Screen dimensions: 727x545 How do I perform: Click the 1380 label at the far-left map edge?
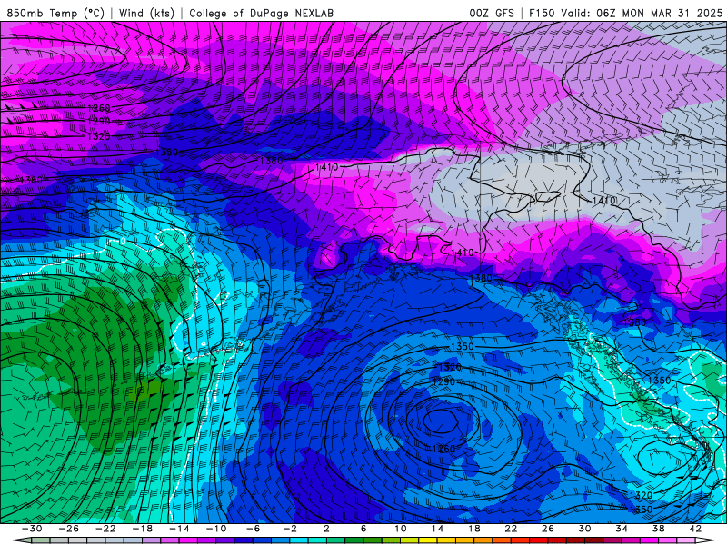click(x=31, y=180)
